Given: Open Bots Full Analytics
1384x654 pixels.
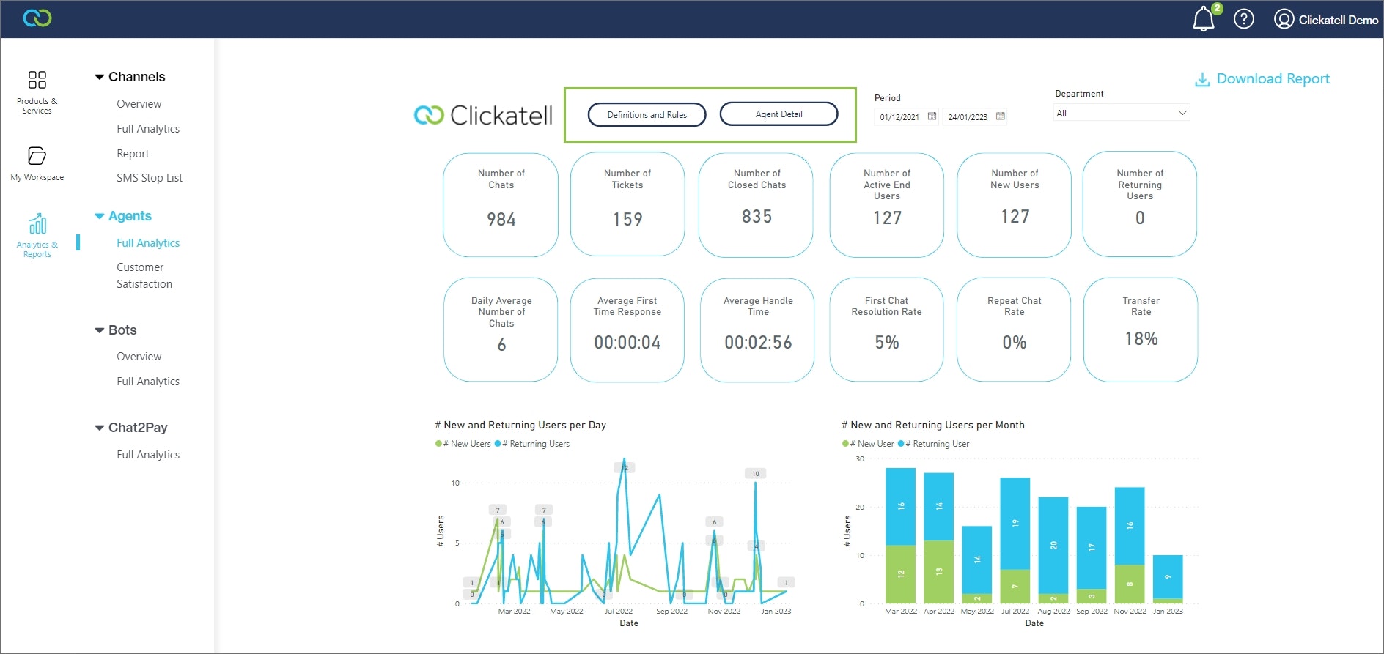Looking at the screenshot, I should point(148,382).
